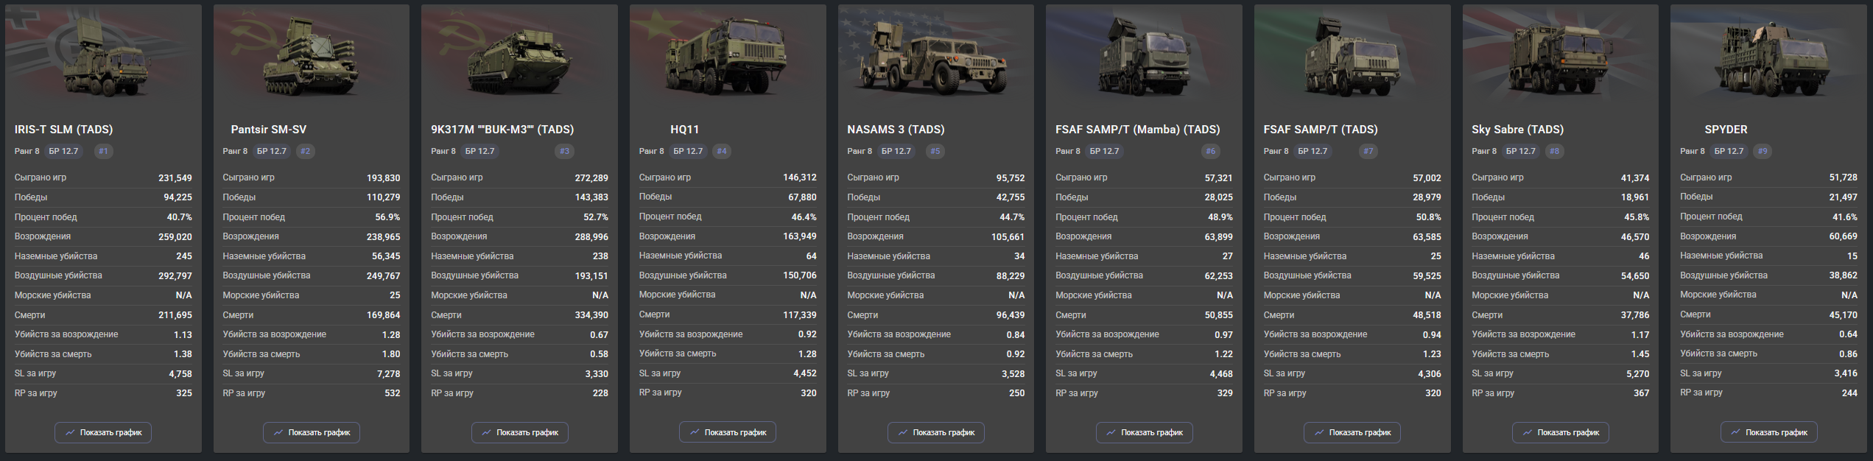This screenshot has width=1873, height=461.
Task: Show graph for FSAF SAMP/T (Mamba)
Action: pyautogui.click(x=1144, y=432)
